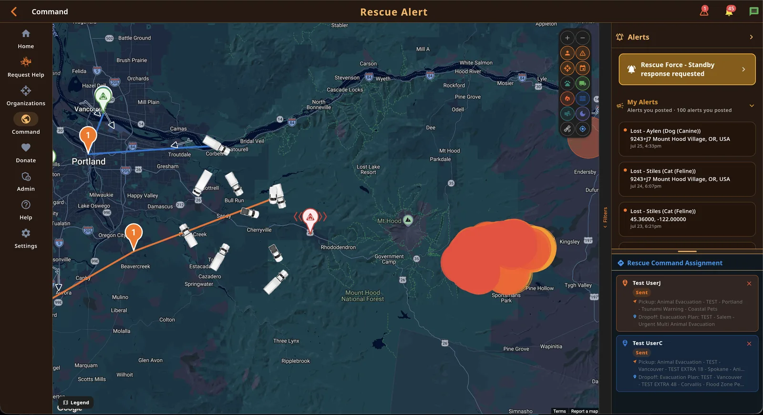The height and width of the screenshot is (415, 763).
Task: Go back using the top-left arrow
Action: 14,11
